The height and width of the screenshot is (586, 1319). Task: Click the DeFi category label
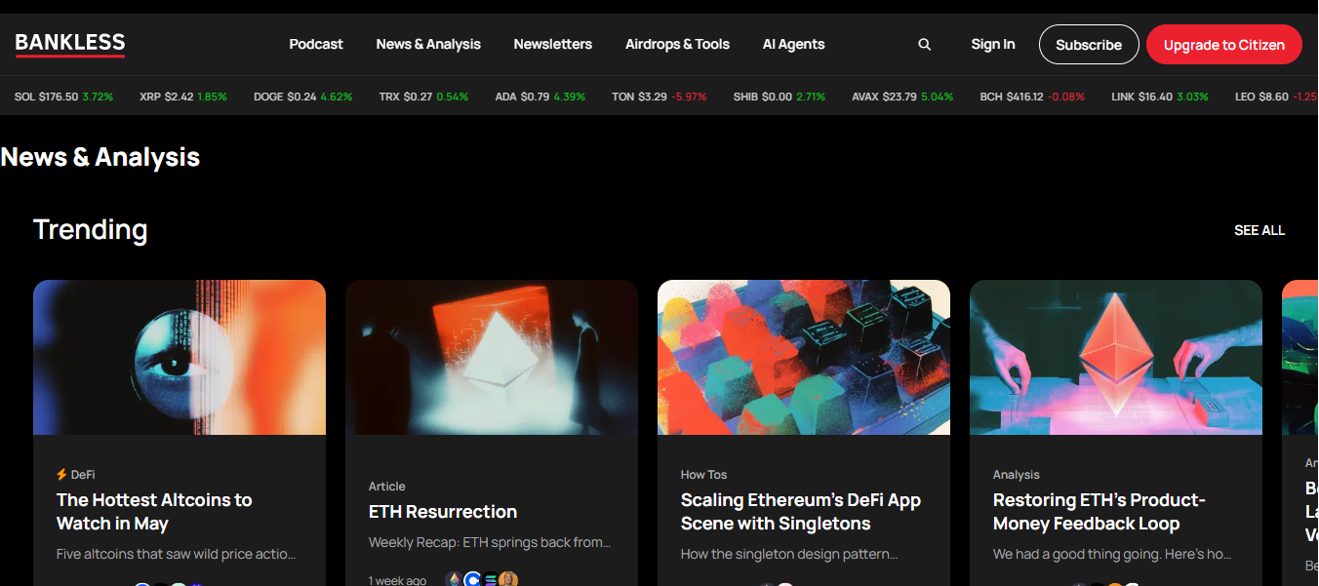[x=83, y=475]
